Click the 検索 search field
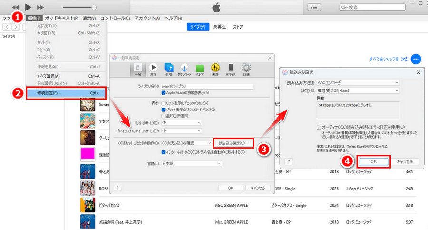 tap(372, 8)
